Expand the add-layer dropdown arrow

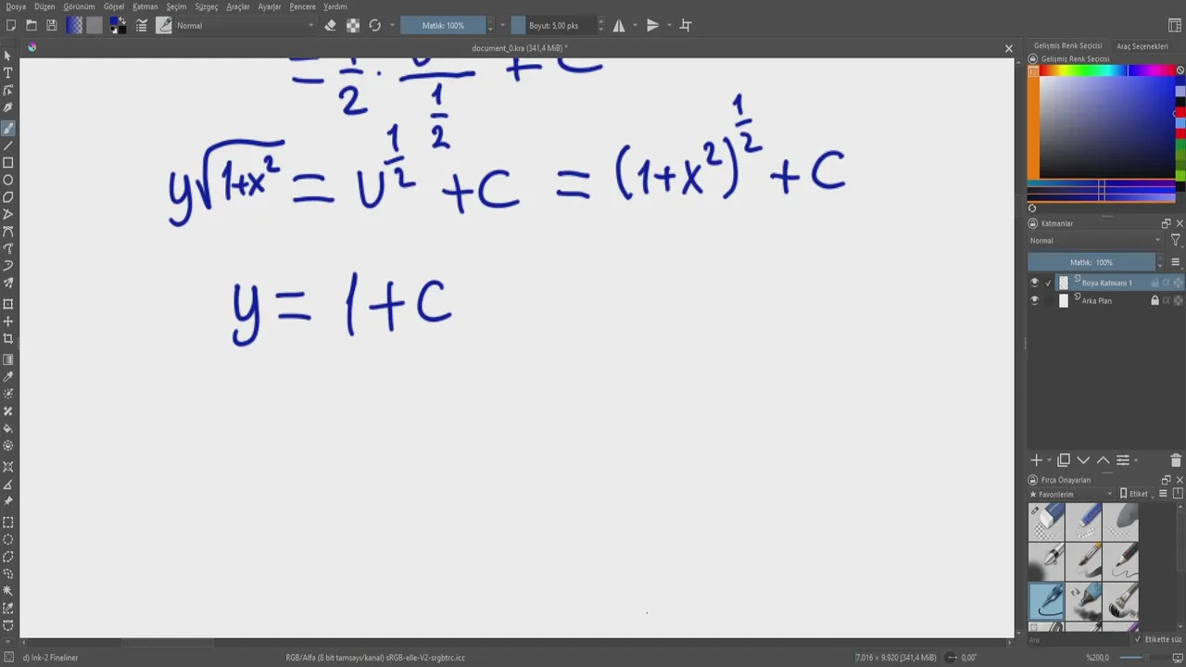point(1049,460)
